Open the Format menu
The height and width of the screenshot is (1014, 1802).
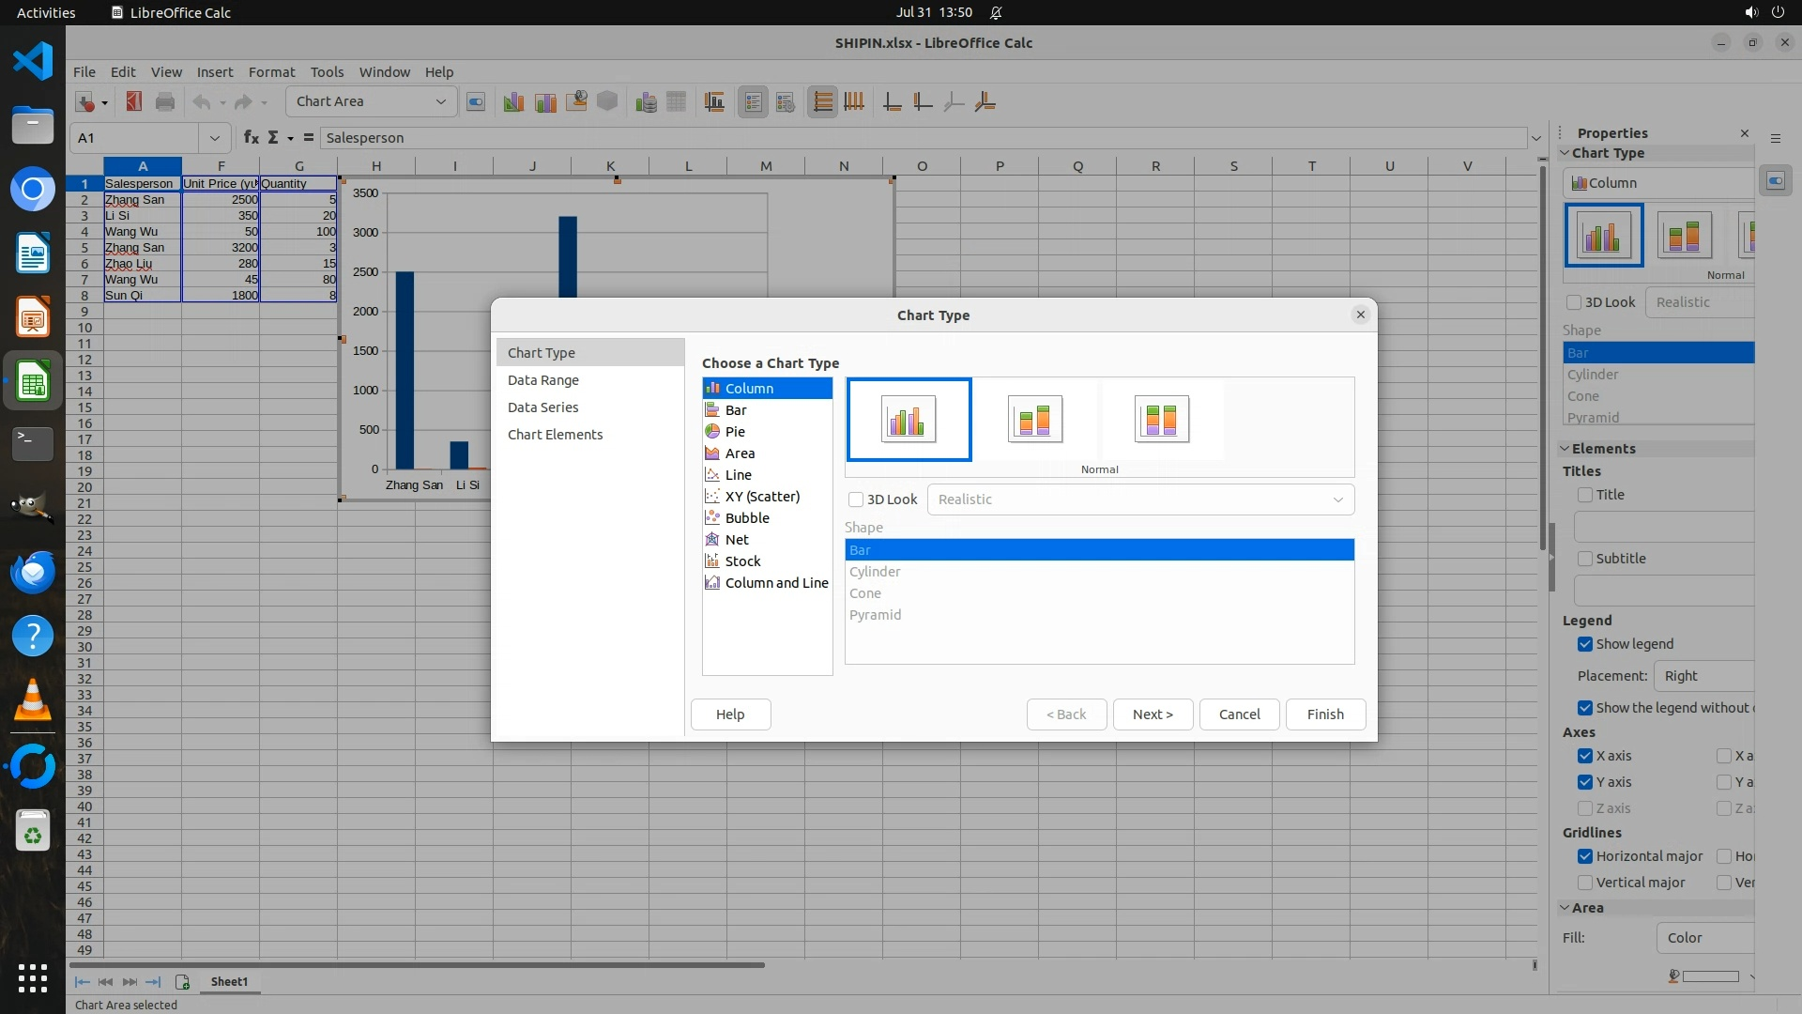pos(271,72)
